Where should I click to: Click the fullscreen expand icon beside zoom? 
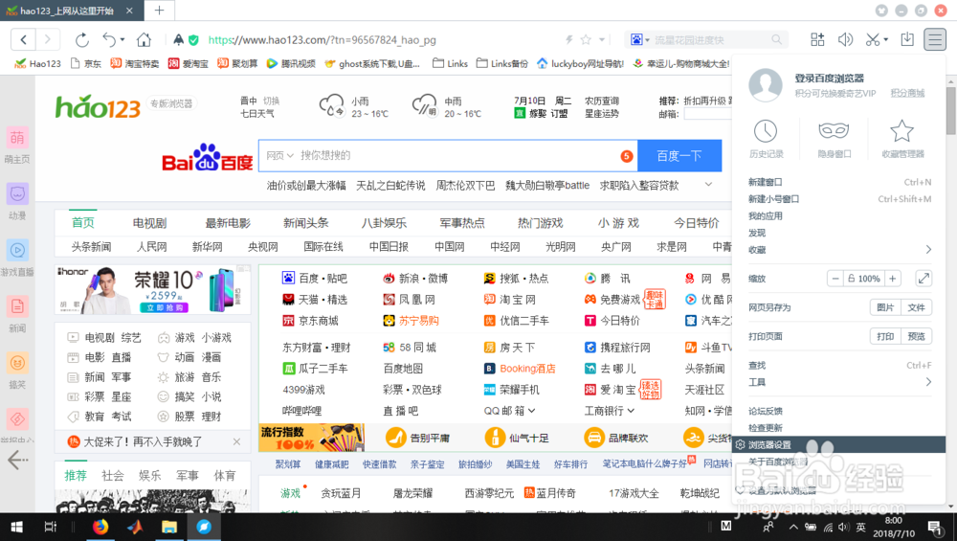(924, 279)
